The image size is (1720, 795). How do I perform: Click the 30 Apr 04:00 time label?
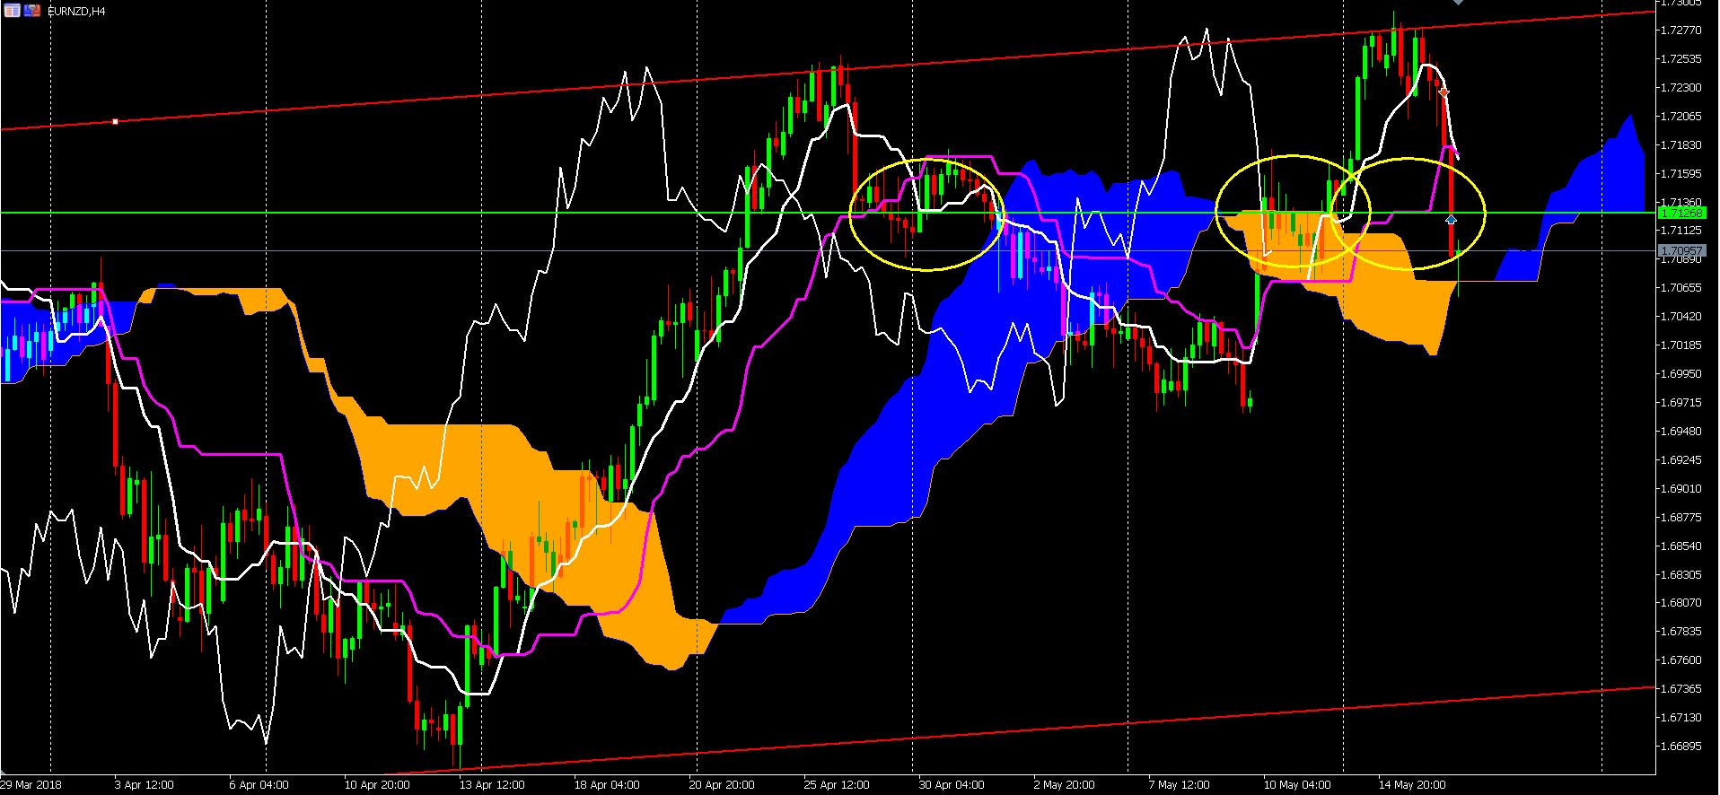pos(952,785)
